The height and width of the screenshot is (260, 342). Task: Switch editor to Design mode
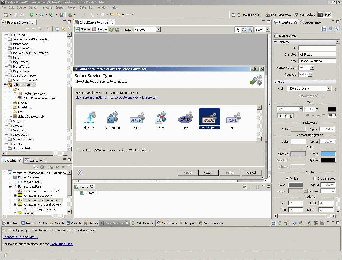100,29
